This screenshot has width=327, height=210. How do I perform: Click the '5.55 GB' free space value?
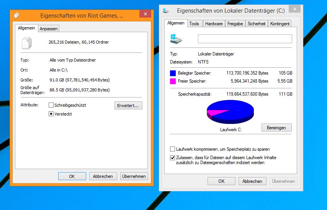(285, 81)
